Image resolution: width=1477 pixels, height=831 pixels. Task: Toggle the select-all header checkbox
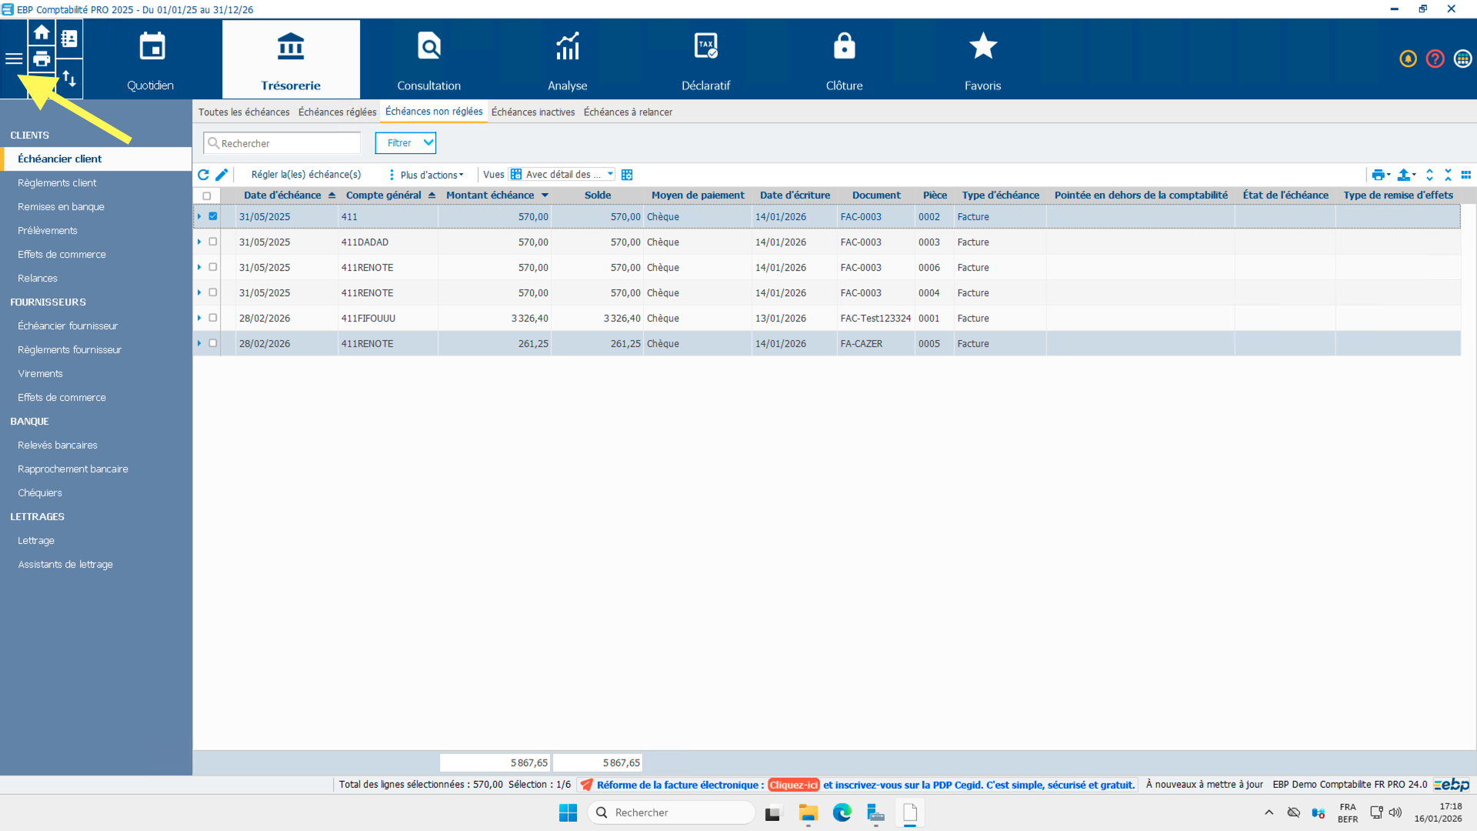click(206, 195)
